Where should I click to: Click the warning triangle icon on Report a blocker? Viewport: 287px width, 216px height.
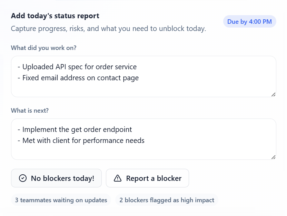pyautogui.click(x=118, y=178)
